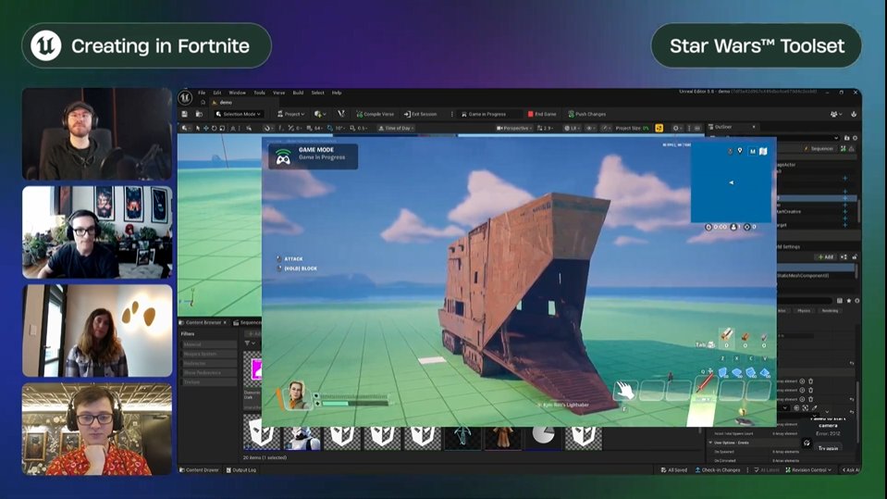Select the arrow select tool in viewport toolbar
The width and height of the screenshot is (887, 499).
tap(197, 128)
